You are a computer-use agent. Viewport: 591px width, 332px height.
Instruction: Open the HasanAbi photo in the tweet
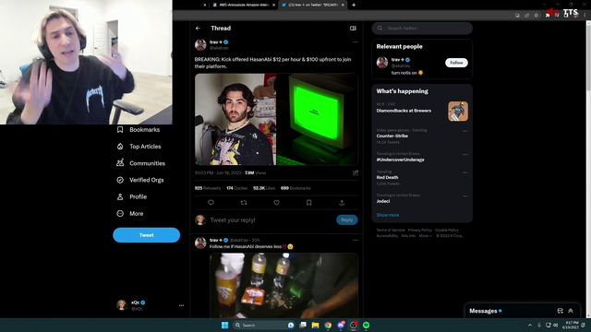(235, 119)
